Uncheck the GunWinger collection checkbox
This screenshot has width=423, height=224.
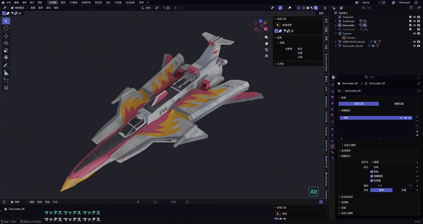pyautogui.click(x=410, y=21)
